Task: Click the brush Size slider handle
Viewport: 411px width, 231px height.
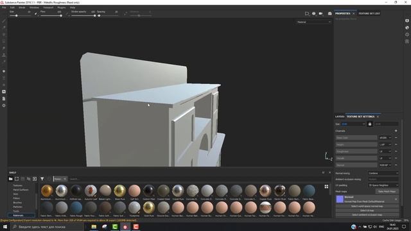Action: (17, 15)
